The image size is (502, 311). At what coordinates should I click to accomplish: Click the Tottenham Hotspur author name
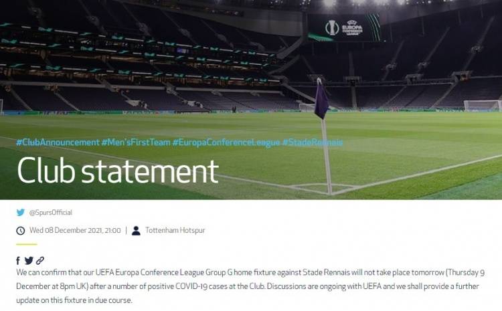(175, 230)
